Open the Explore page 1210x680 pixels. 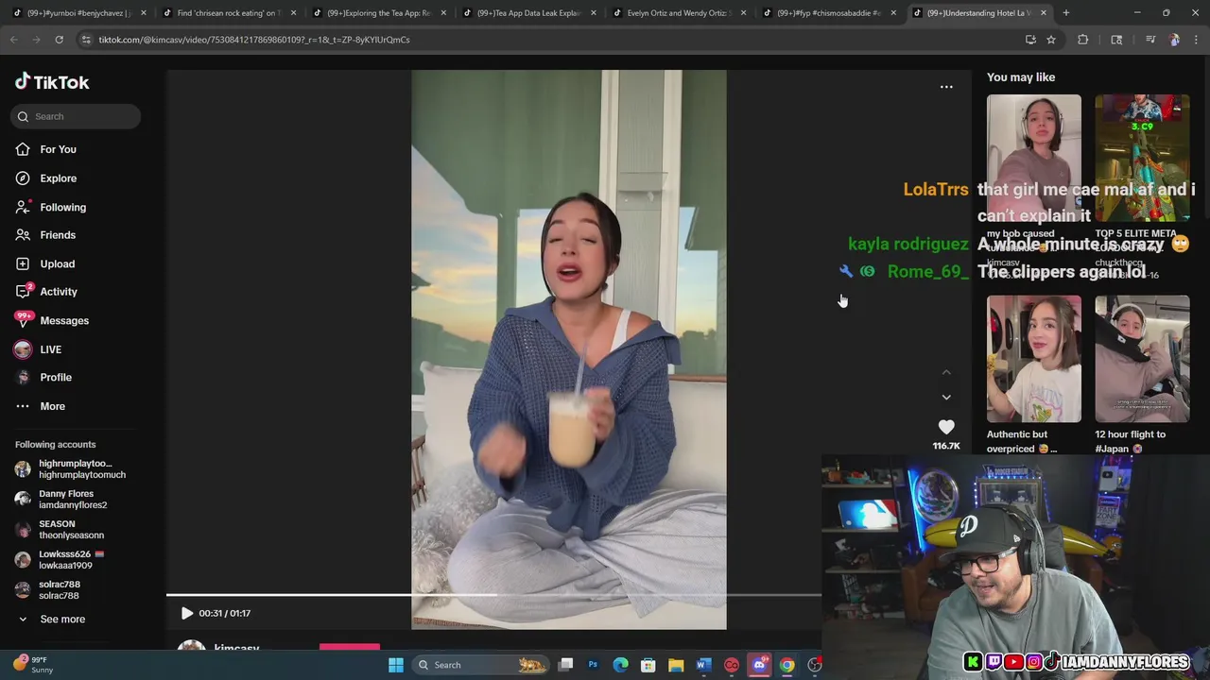point(58,178)
